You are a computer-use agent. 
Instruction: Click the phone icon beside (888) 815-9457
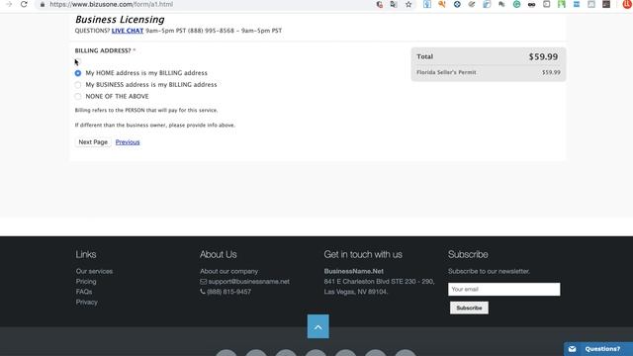point(203,292)
